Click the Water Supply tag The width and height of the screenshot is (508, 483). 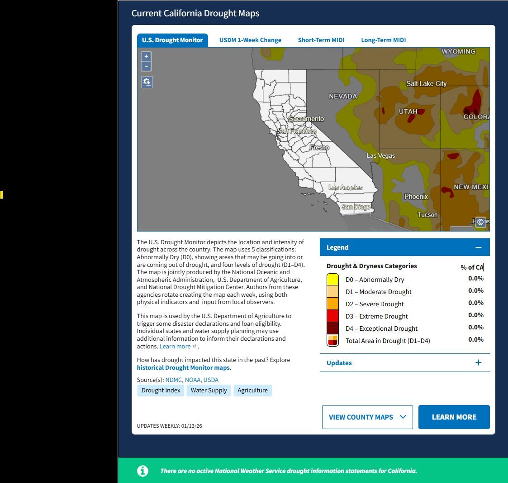209,391
